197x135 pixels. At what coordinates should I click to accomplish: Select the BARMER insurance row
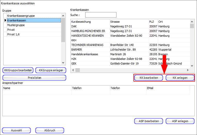(77, 50)
